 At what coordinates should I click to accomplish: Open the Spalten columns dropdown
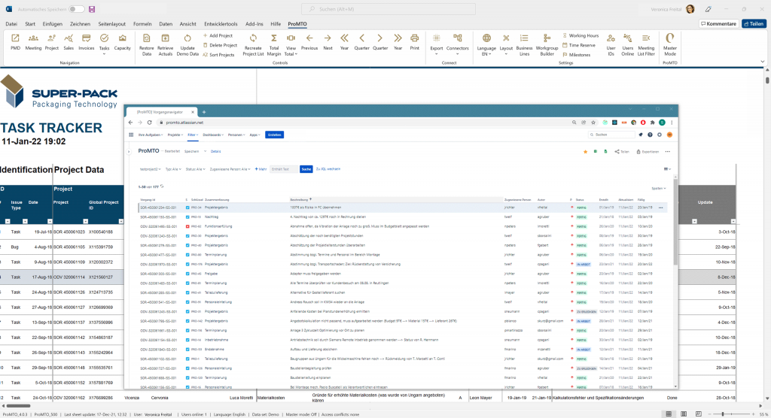coord(659,188)
